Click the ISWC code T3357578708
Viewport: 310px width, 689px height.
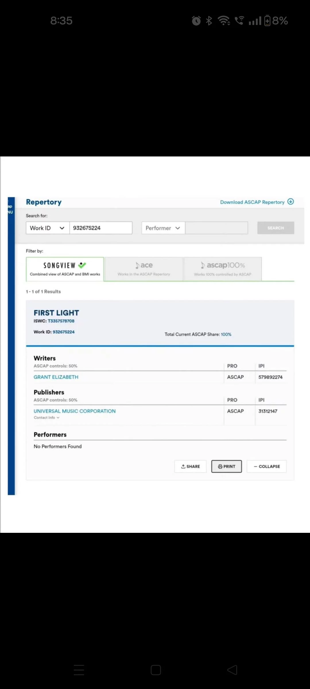point(61,321)
